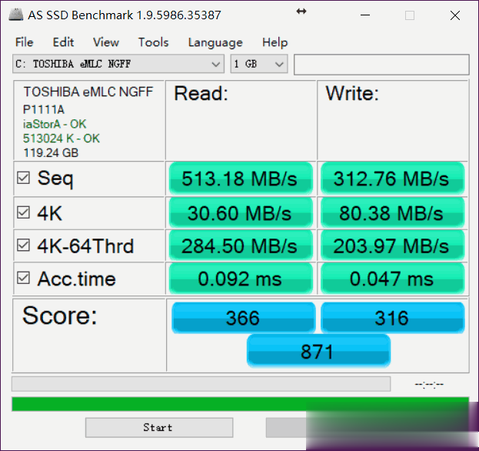479x451 pixels.
Task: Click the Seq read result 513.18 MB/s
Action: coord(241,179)
